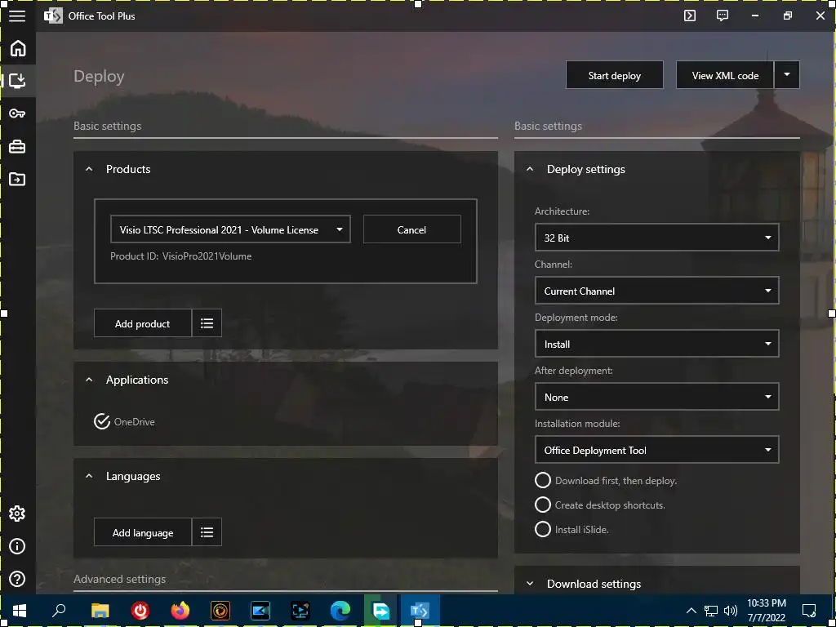
Task: Go to the Home page icon
Action: point(18,48)
